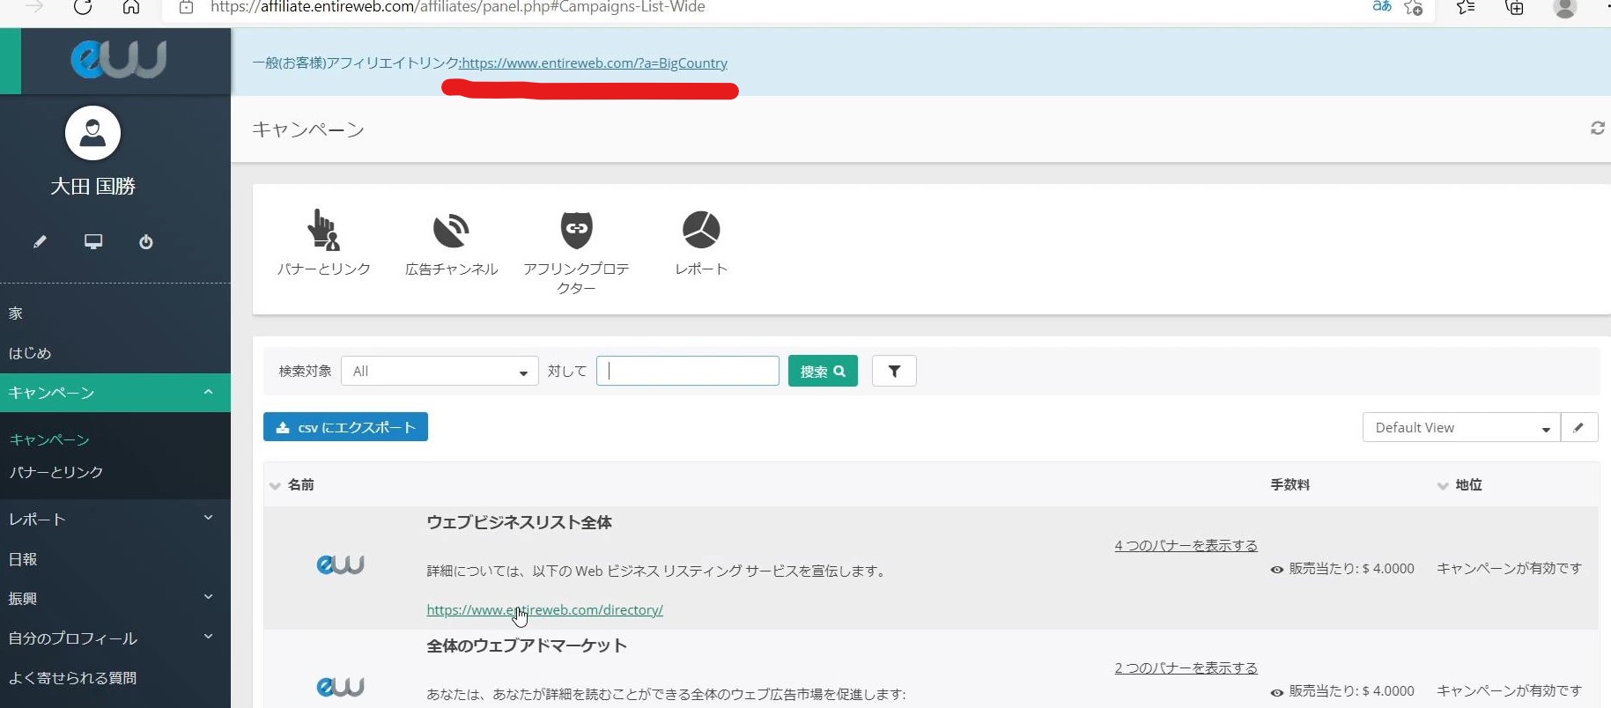The height and width of the screenshot is (708, 1611).
Task: Refresh the campaign panel with reload icon
Action: [x=1597, y=129]
